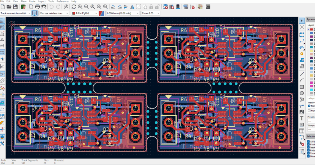Rotate selection counterclockwise

click(x=113, y=7)
